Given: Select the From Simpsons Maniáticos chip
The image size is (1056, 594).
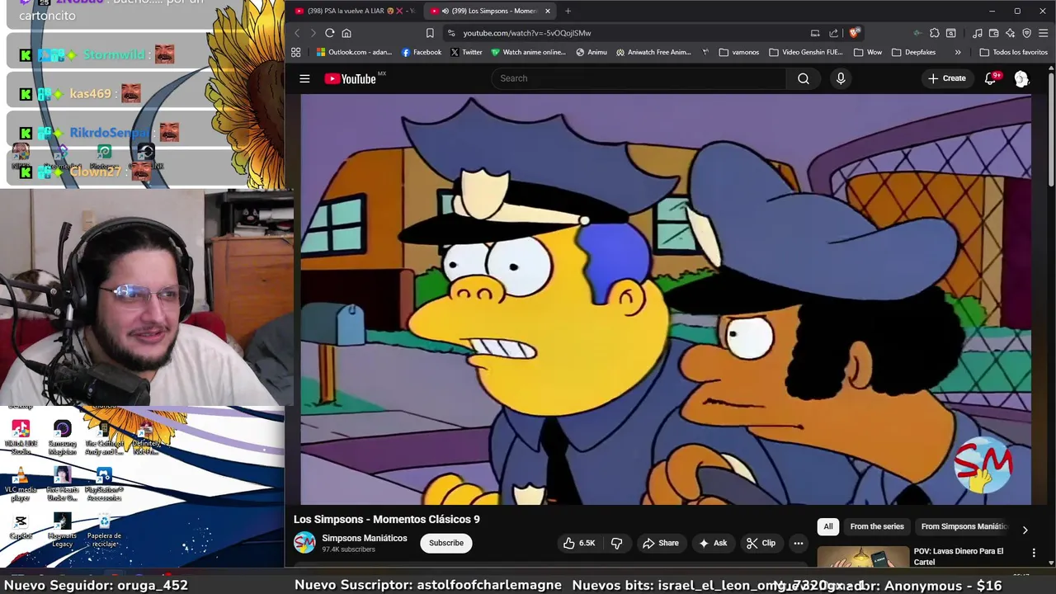Looking at the screenshot, I should (x=964, y=526).
